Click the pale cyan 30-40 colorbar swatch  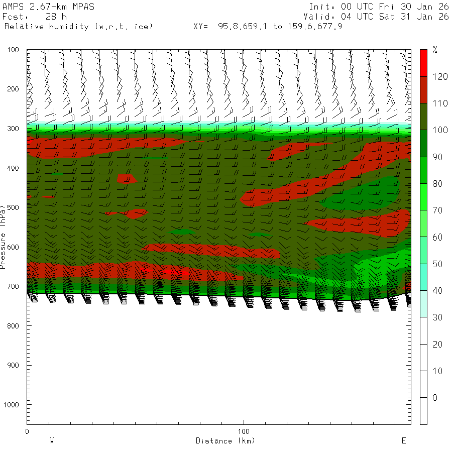pos(423,304)
